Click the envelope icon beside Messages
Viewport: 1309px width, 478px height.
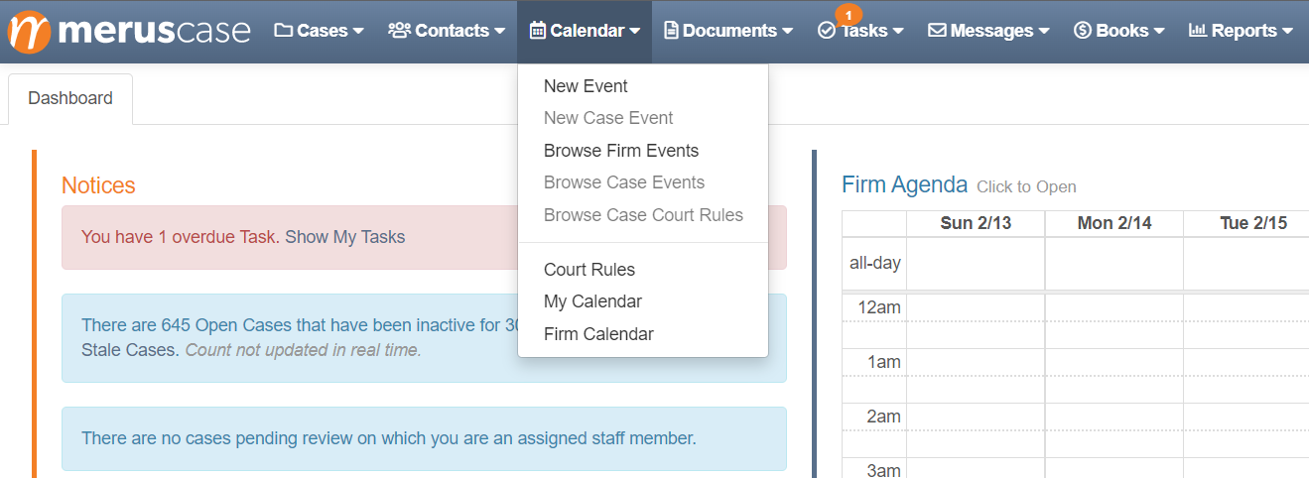click(x=937, y=31)
